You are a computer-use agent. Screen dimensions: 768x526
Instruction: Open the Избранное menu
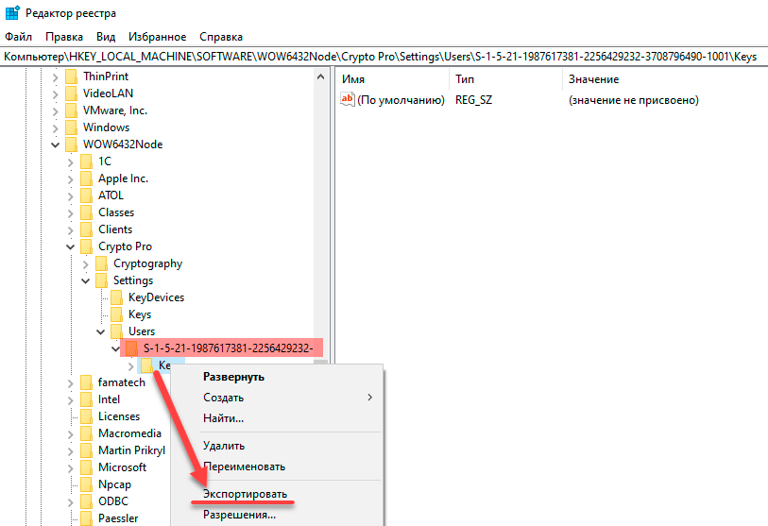tap(157, 37)
